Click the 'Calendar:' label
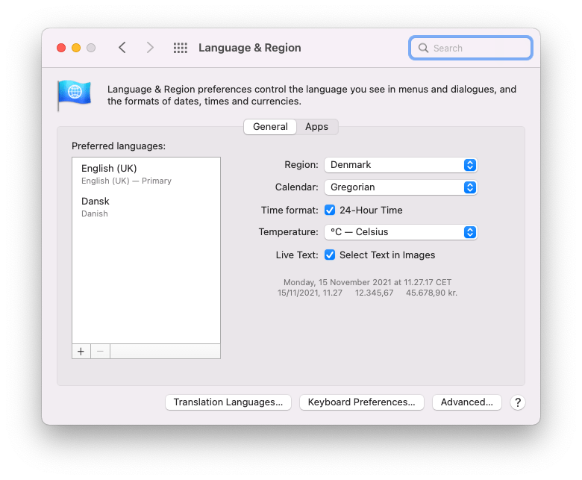582x480 pixels. pos(296,187)
